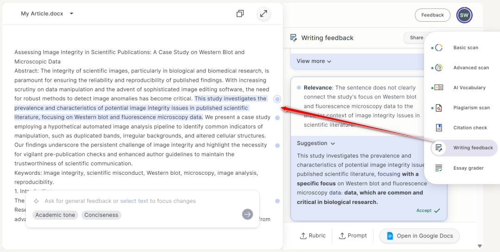This screenshot has height=252, width=500.
Task: Open the SW user avatar menu
Action: coord(464,15)
